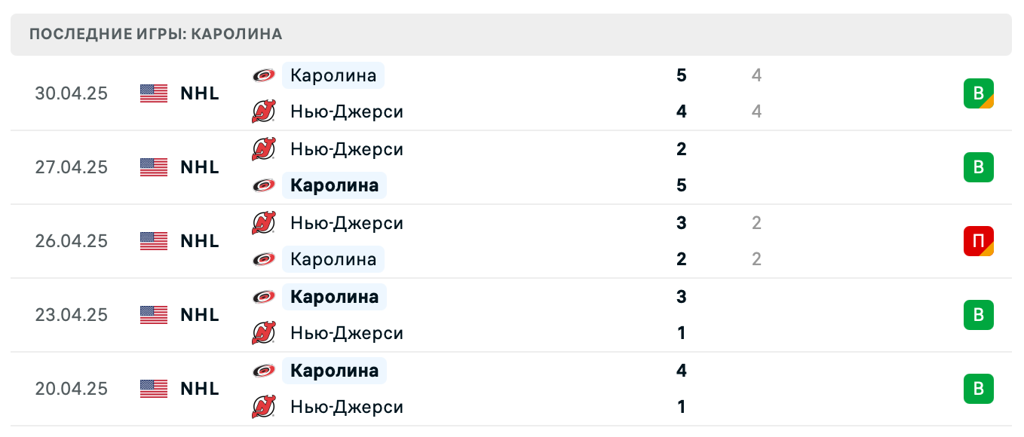Open Нью-Джерси link in 23.04.25 game

(x=347, y=333)
